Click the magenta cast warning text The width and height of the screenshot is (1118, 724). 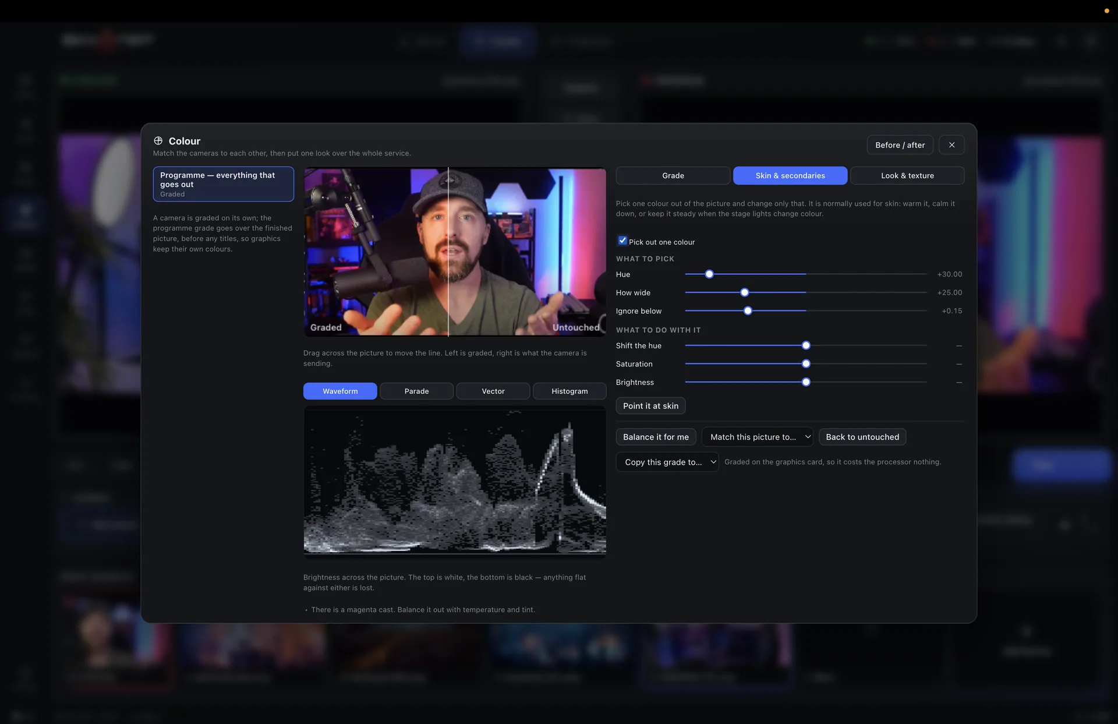coord(423,610)
